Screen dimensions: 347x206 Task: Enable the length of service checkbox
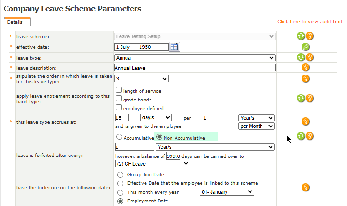coord(119,90)
